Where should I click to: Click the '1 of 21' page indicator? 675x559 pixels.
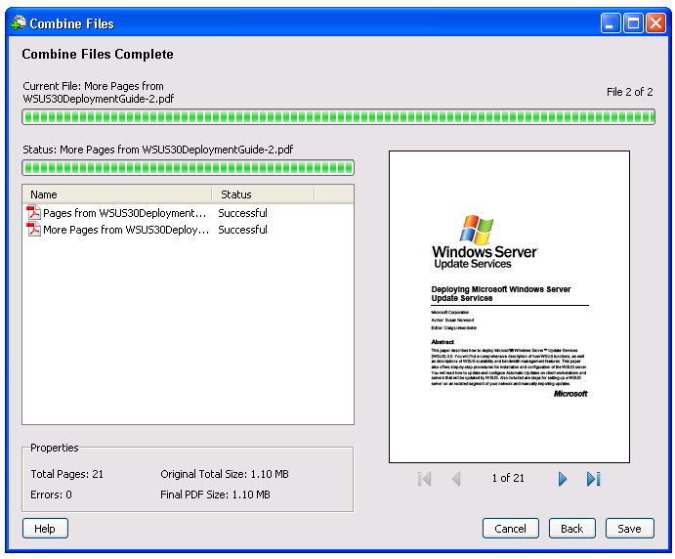508,478
